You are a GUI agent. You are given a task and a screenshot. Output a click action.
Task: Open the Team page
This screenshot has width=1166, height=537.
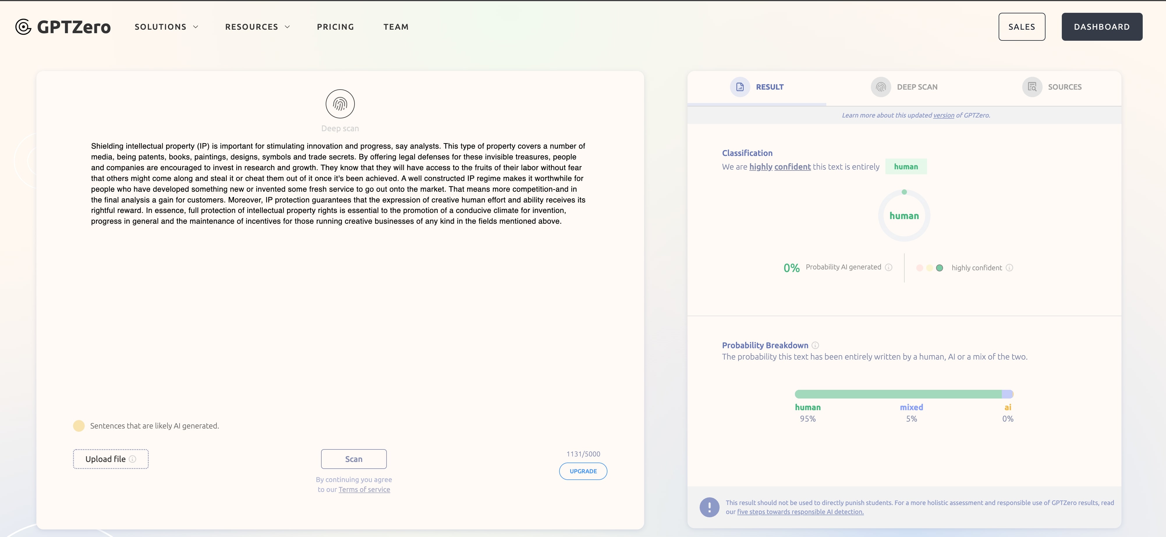[x=396, y=27]
